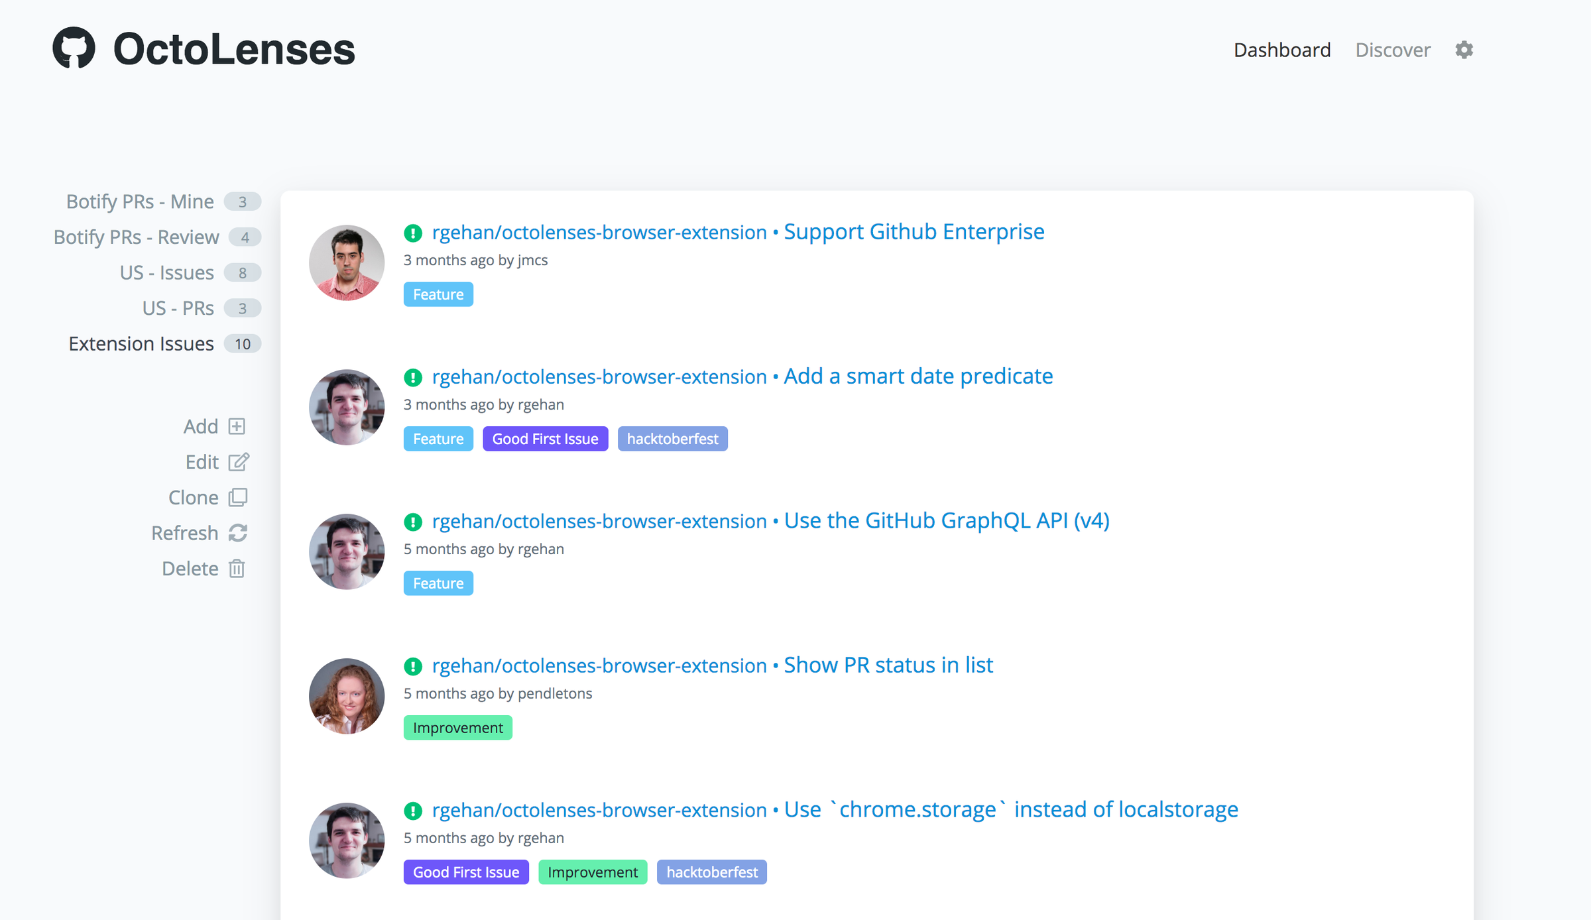Select the US - PRs lens
The height and width of the screenshot is (920, 1591).
178,308
